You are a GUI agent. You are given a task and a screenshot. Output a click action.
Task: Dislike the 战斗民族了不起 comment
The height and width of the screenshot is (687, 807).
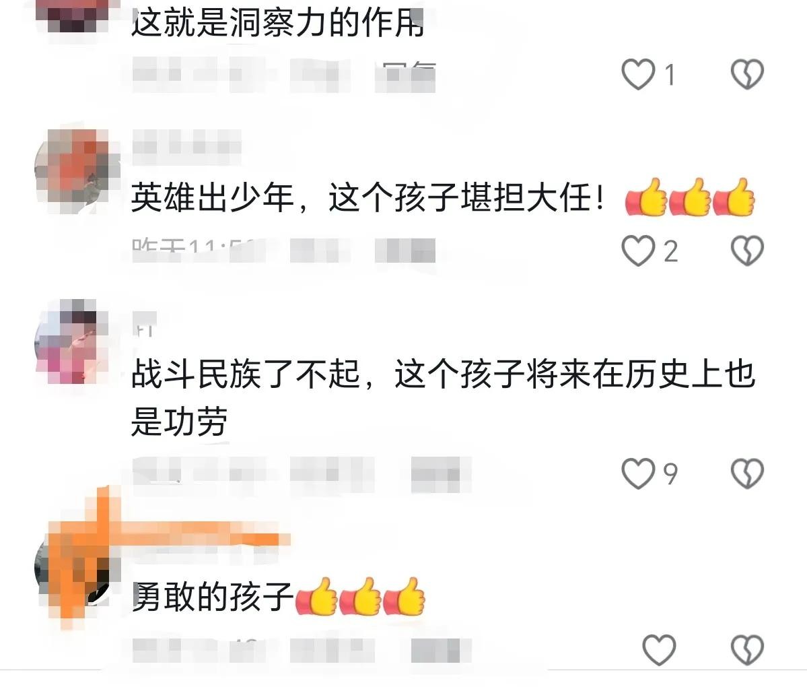pyautogui.click(x=747, y=473)
